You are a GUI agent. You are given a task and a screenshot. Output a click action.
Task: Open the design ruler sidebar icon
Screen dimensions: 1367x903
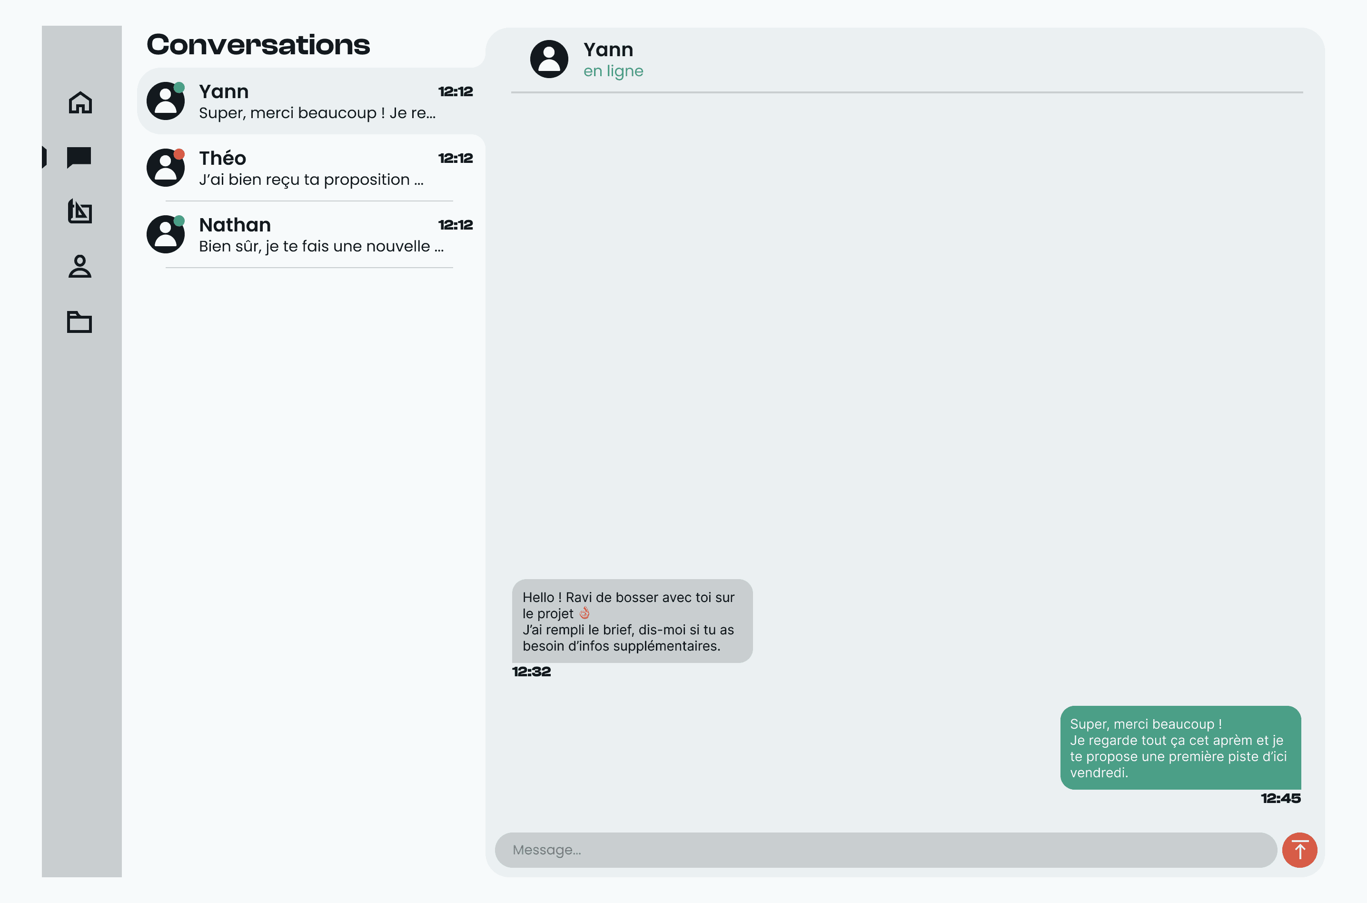[x=79, y=211]
